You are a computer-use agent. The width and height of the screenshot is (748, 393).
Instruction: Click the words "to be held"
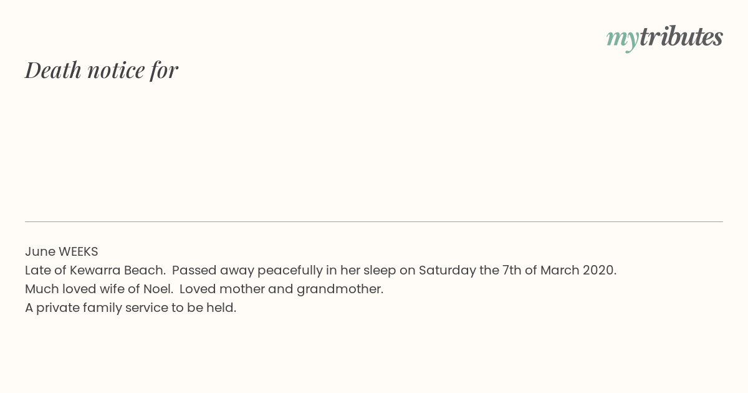coord(204,308)
